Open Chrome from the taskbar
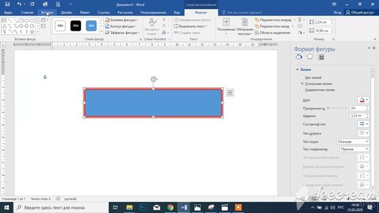 (170, 208)
